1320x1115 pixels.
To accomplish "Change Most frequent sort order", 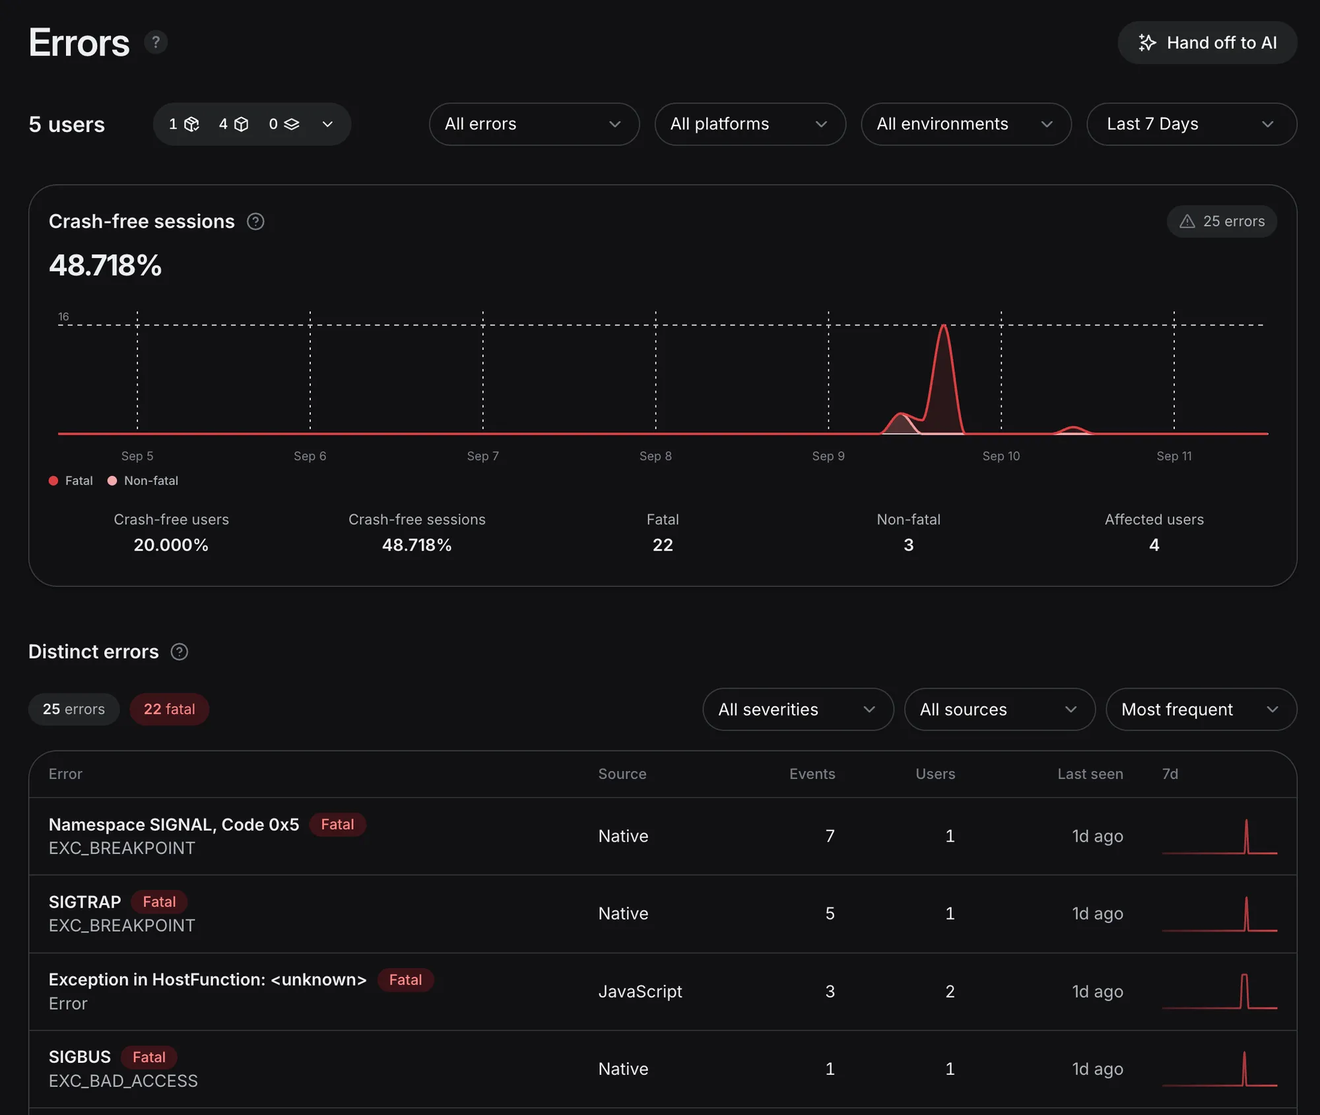I will (1201, 710).
